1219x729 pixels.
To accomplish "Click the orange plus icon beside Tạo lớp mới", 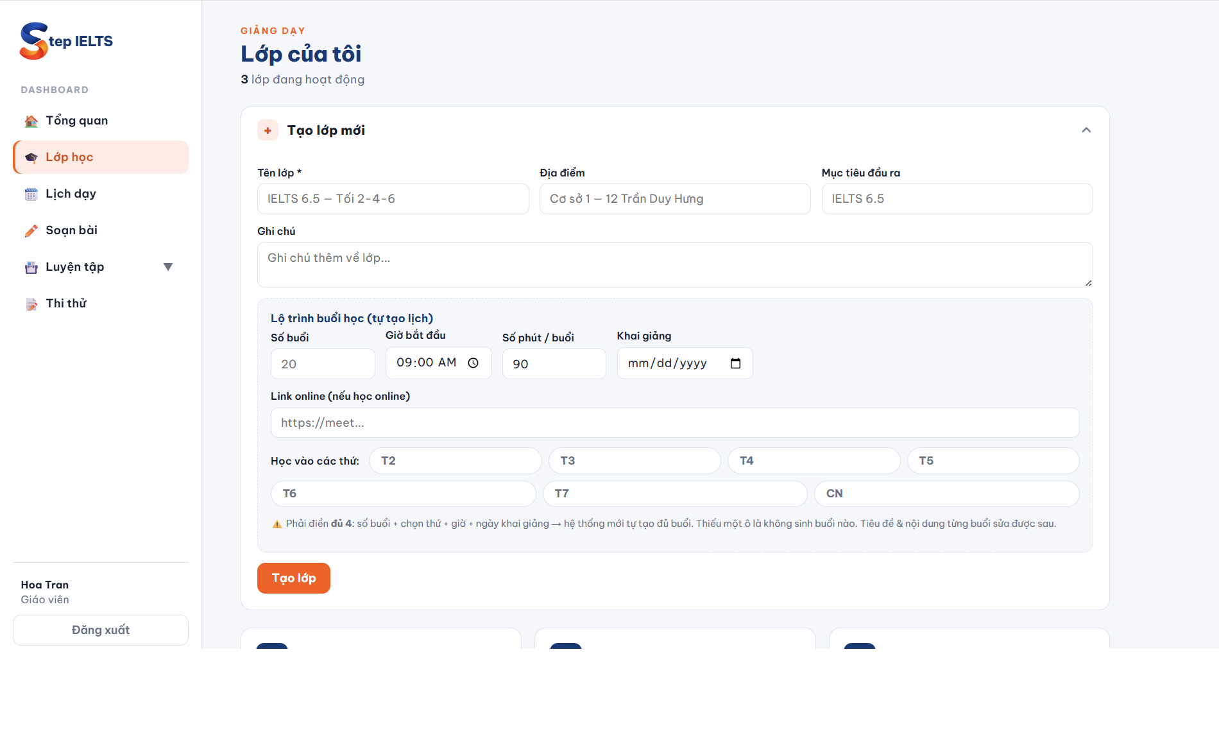I will (x=268, y=130).
